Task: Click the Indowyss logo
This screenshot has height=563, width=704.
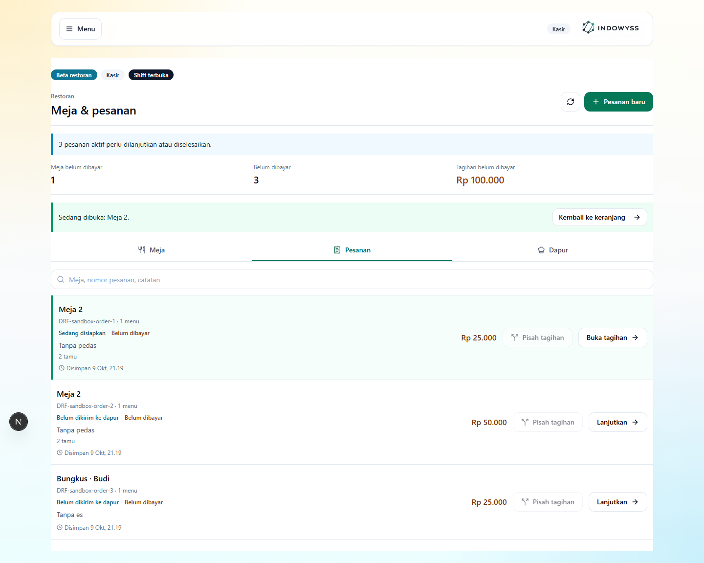Action: (611, 28)
